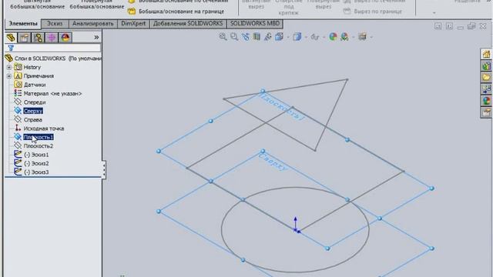Expand the ribbon overflow arrow below Вырез по границе

(x=434, y=13)
